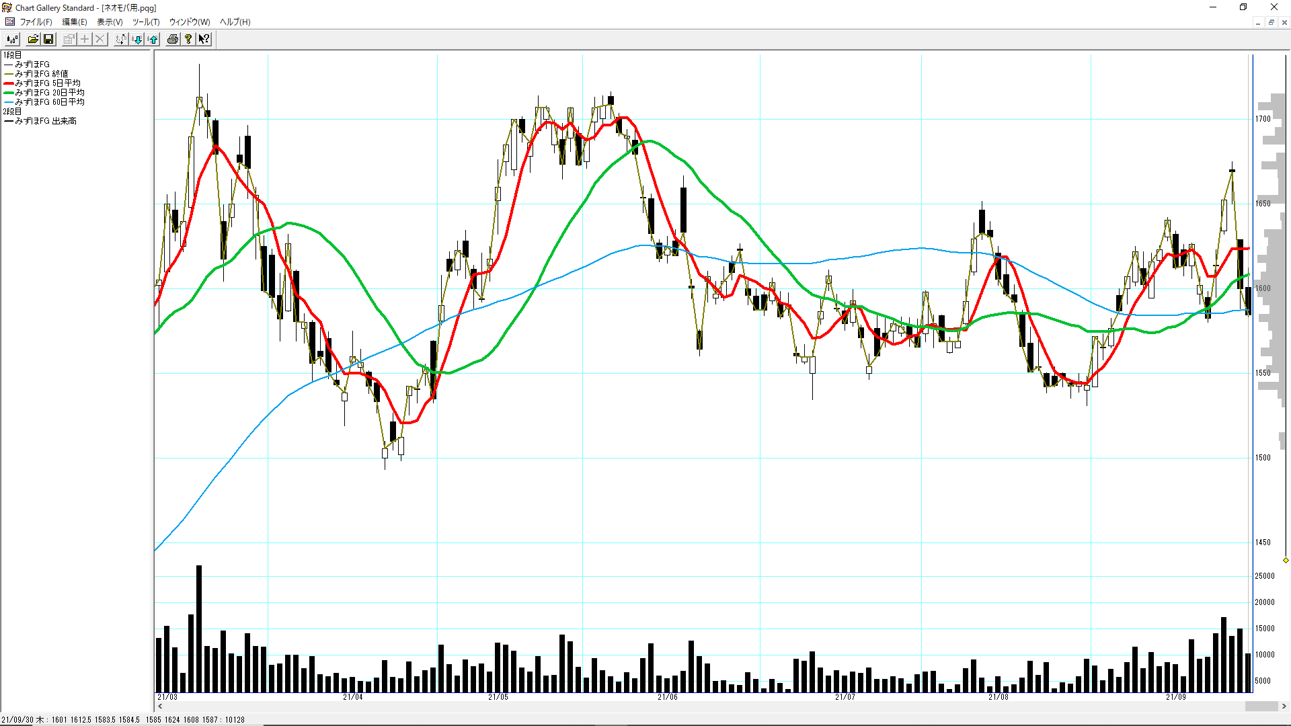Save the chart with the floppy disk icon
The image size is (1291, 726).
click(48, 39)
